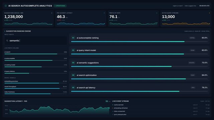214x120 pixels.
Task: Click the Active Query Streams card indicator dot
Action: (209, 13)
